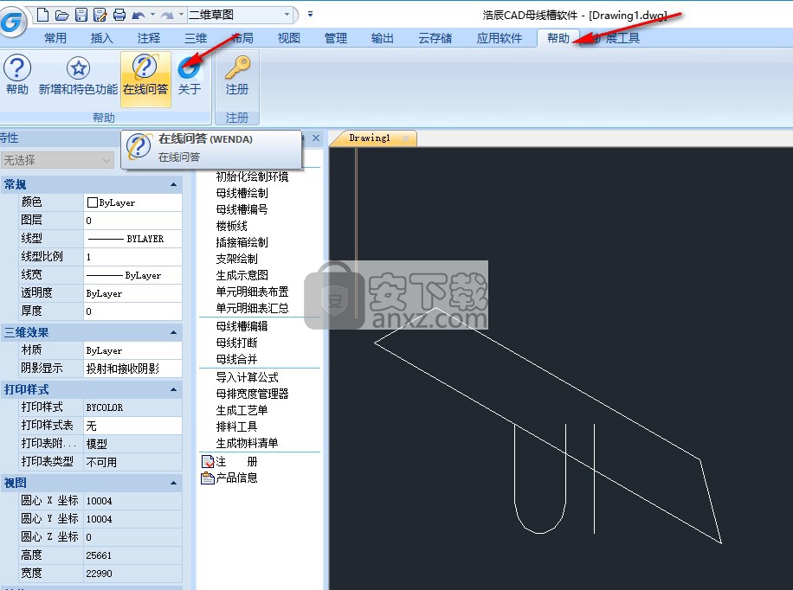Open the redo history dropdown arrow
This screenshot has width=793, height=590.
point(181,16)
